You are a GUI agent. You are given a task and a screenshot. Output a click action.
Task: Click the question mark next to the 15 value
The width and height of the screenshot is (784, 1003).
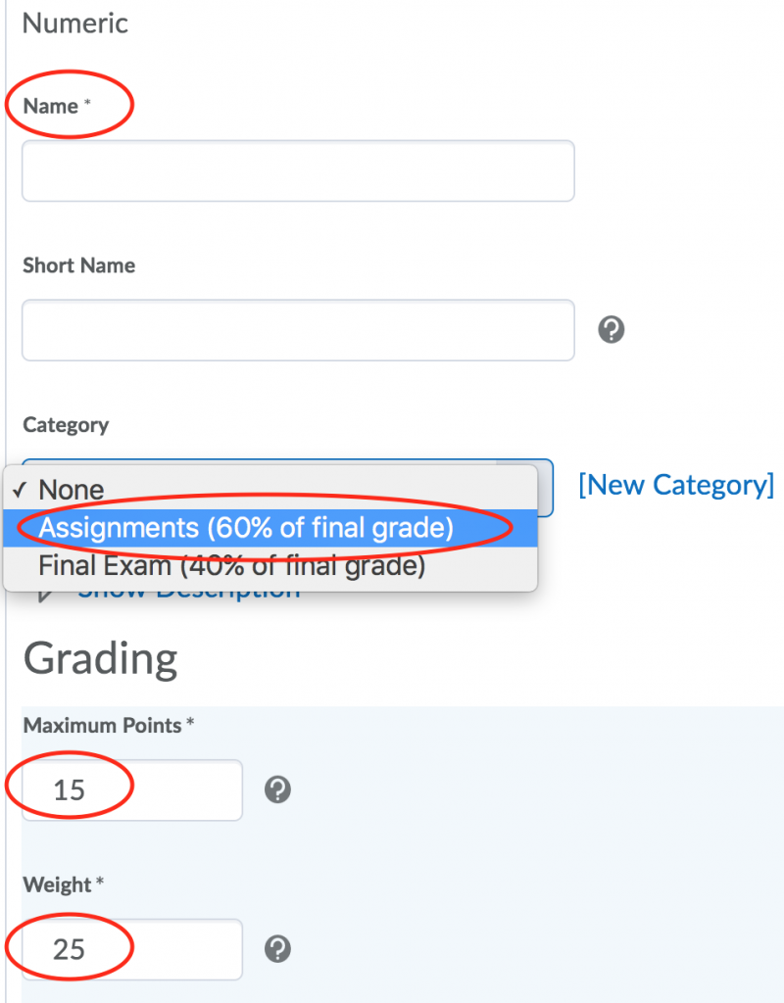tap(277, 788)
